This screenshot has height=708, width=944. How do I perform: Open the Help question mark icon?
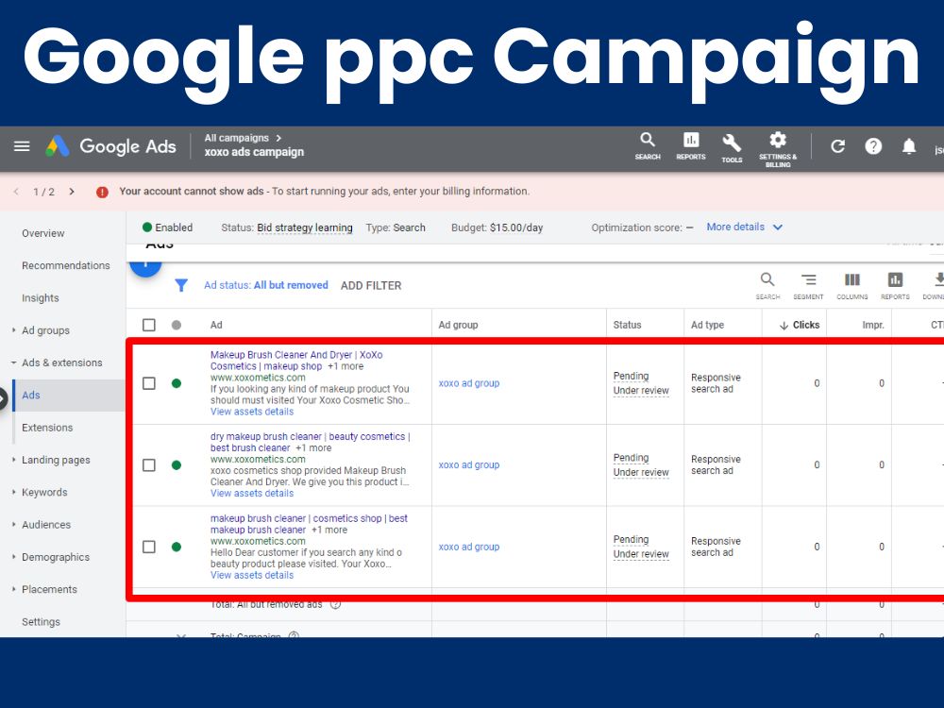point(873,146)
